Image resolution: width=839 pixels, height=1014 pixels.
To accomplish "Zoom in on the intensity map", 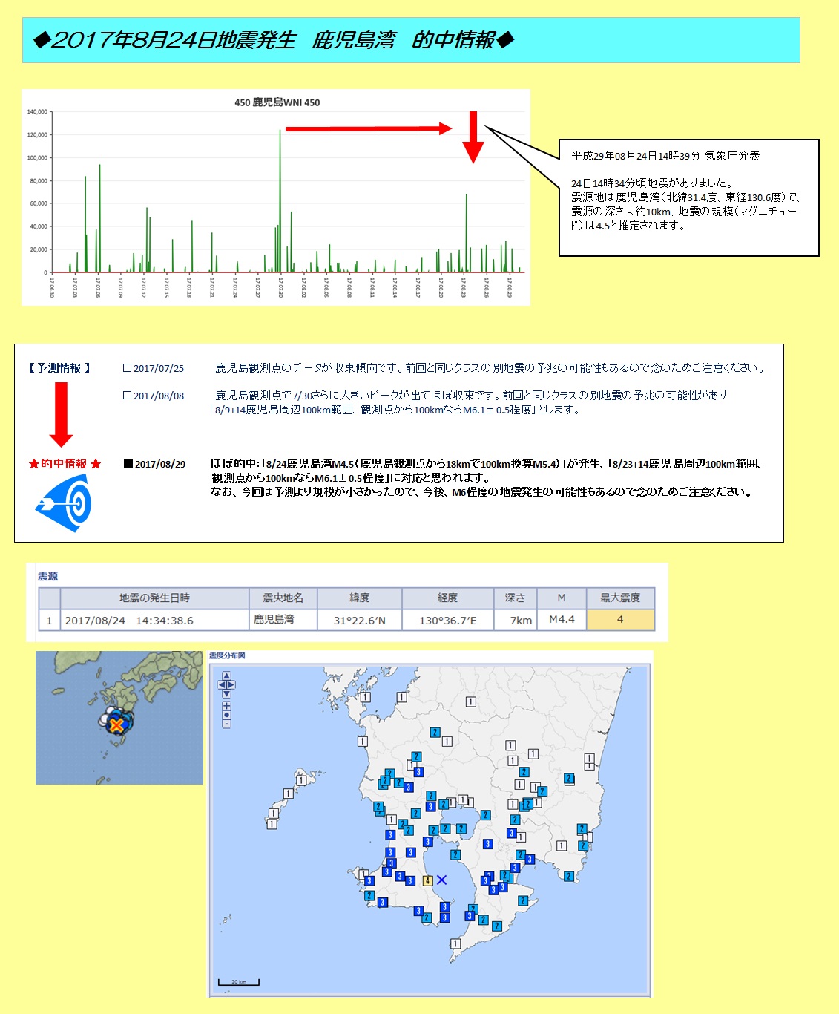I will click(x=226, y=706).
